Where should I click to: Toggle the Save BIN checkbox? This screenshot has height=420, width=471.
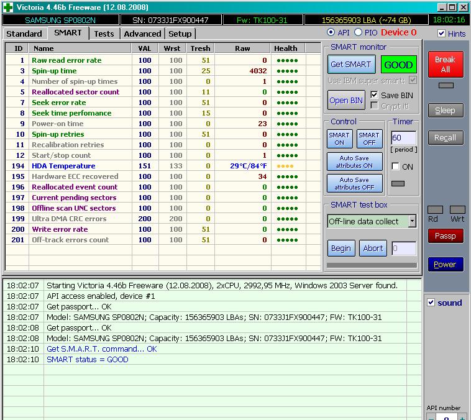coord(374,95)
